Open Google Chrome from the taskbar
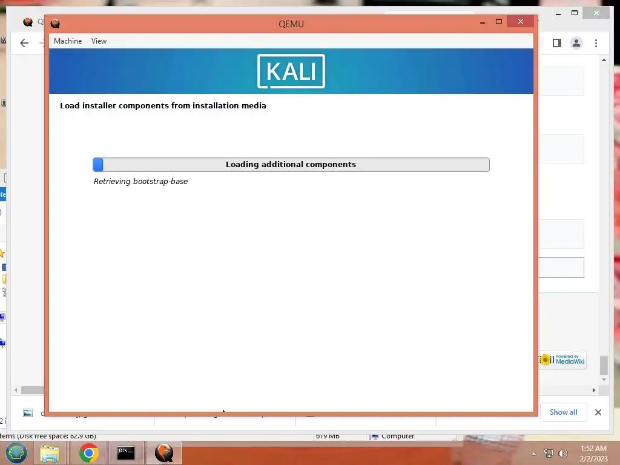Image resolution: width=620 pixels, height=465 pixels. 88,453
